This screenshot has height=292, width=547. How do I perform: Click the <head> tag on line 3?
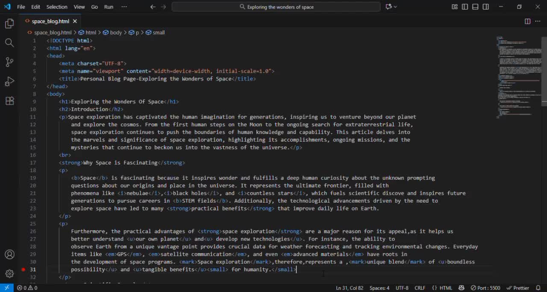click(x=56, y=56)
